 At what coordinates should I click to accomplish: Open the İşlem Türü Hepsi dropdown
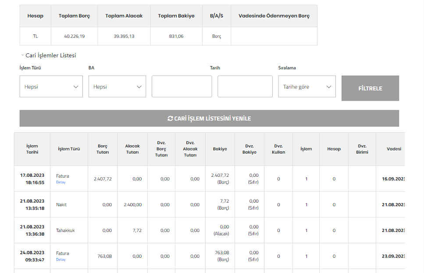pyautogui.click(x=51, y=87)
